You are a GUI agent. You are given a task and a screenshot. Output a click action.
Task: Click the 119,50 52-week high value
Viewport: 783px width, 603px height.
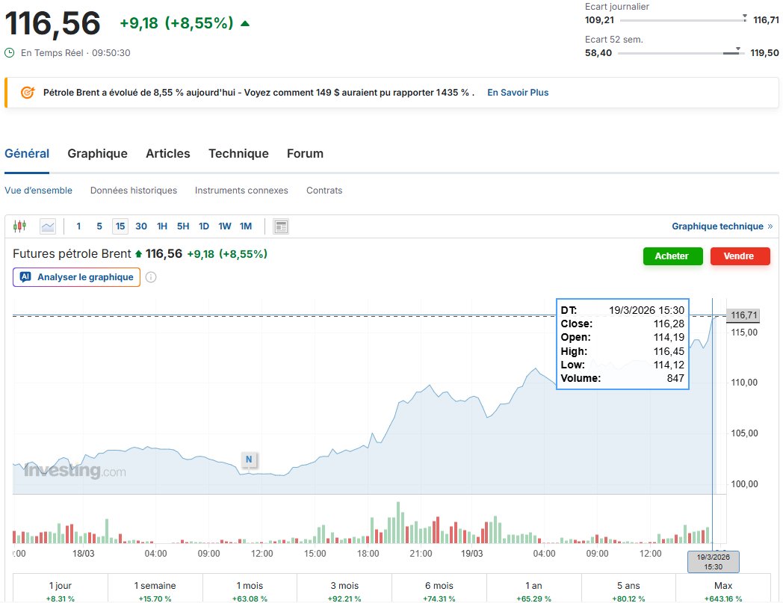click(x=764, y=53)
